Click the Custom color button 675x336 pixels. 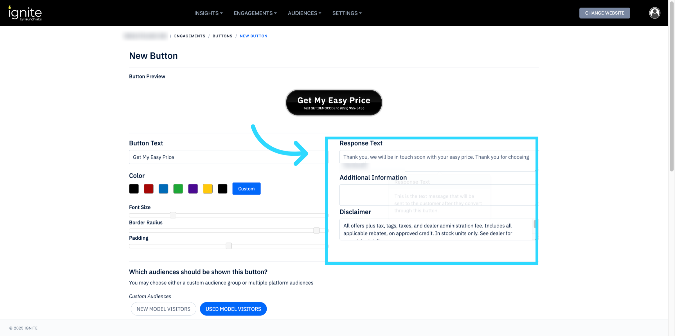(246, 189)
